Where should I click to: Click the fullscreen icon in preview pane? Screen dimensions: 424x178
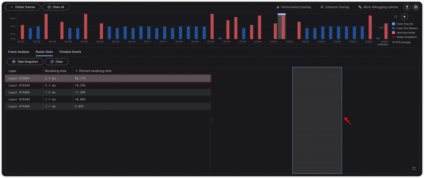pyautogui.click(x=414, y=169)
